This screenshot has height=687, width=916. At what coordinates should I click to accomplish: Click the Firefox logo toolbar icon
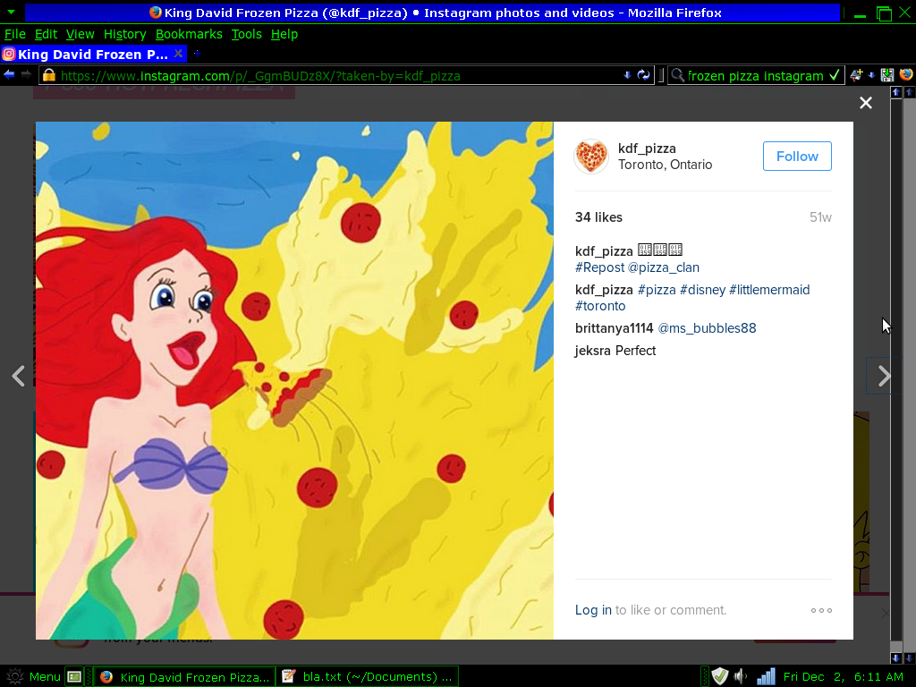(905, 75)
